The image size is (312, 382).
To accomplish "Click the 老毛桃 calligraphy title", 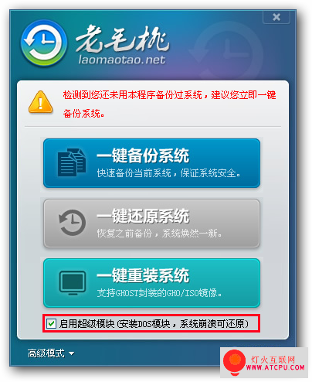I will (x=123, y=39).
